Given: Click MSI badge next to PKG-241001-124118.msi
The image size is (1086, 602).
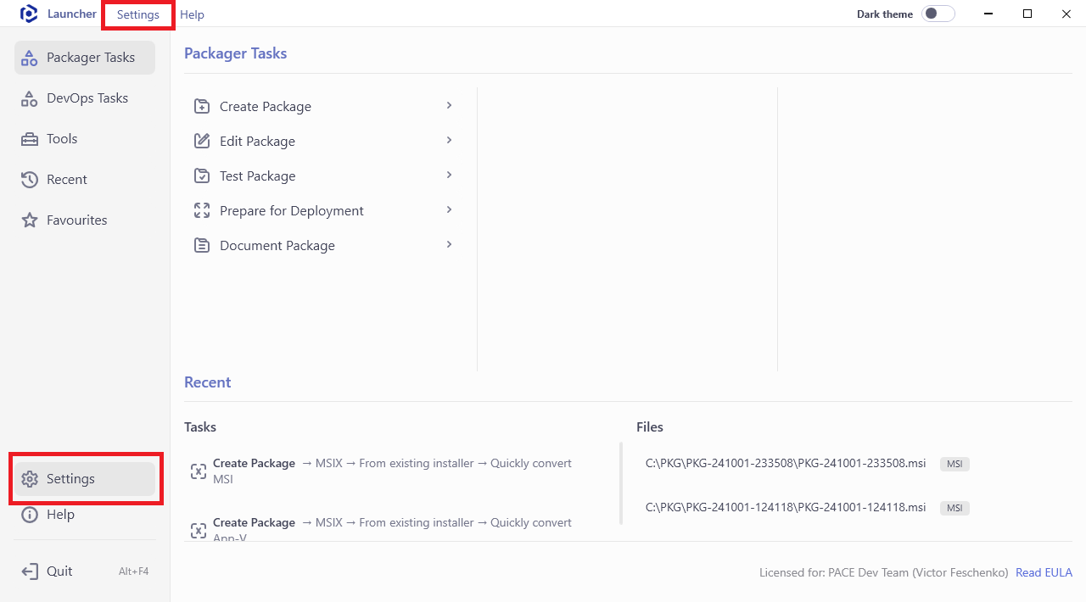Looking at the screenshot, I should (954, 509).
